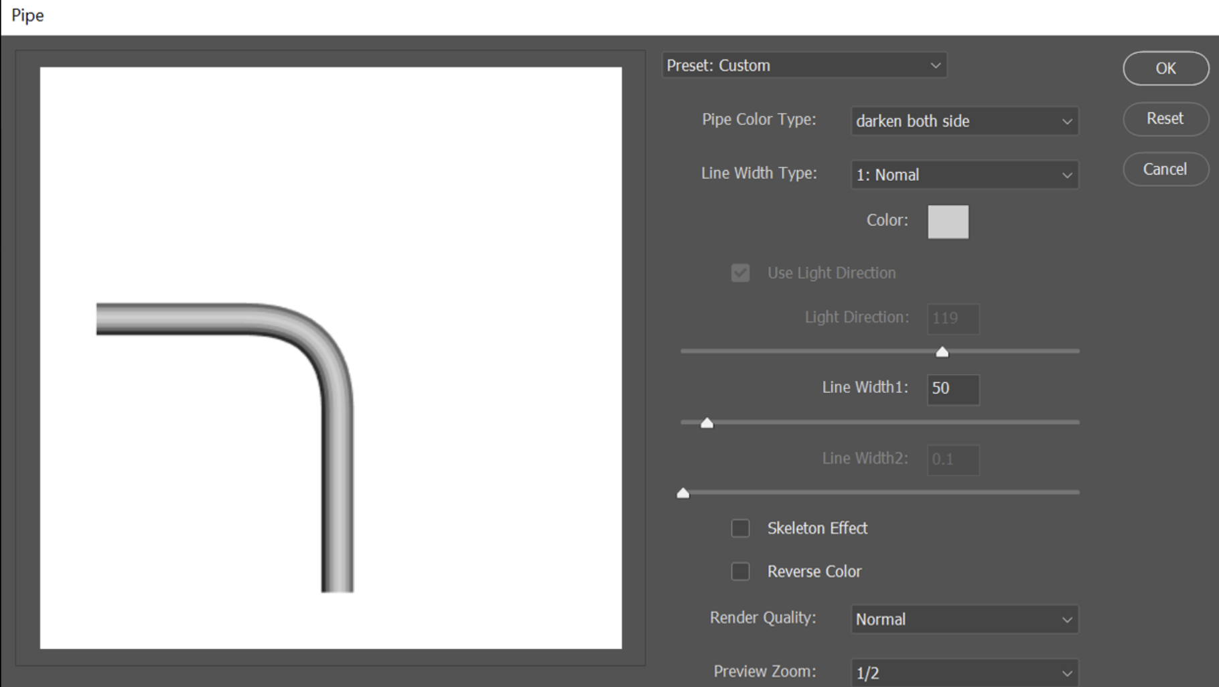This screenshot has width=1219, height=687.
Task: Open the Preset: Custom dropdown
Action: coord(804,66)
